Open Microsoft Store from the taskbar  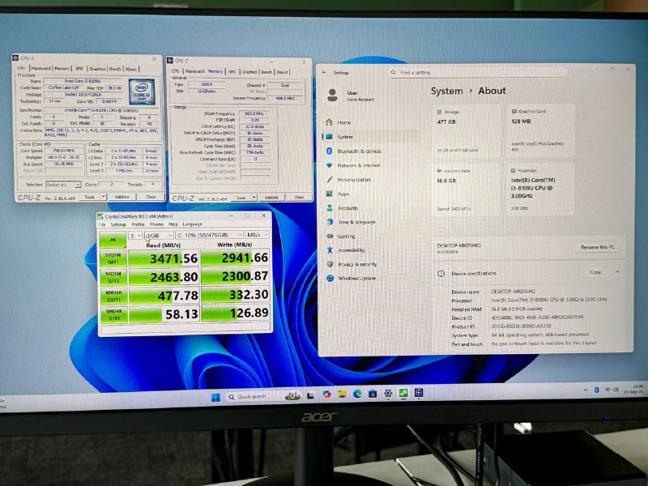pyautogui.click(x=373, y=394)
